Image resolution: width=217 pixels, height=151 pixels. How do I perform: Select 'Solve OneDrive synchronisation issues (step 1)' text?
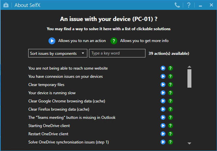coord(69,142)
